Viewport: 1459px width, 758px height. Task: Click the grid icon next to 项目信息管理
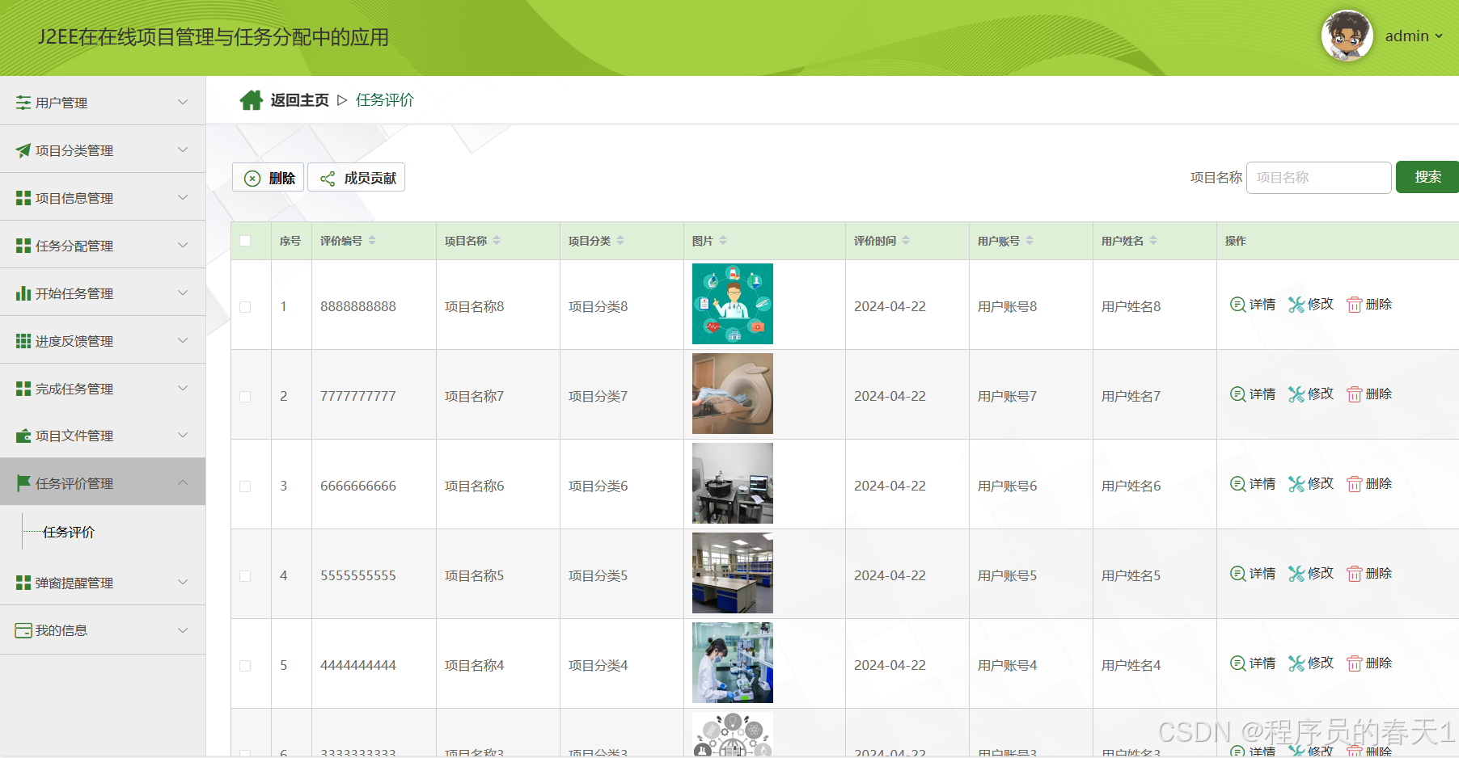tap(23, 198)
